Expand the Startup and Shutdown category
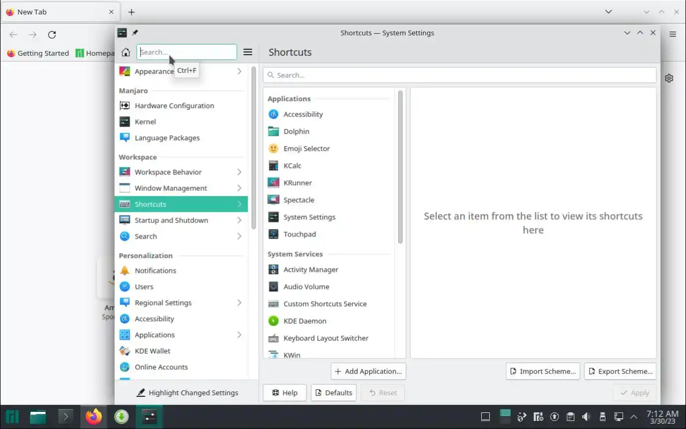 (239, 220)
